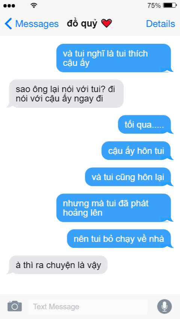This screenshot has height=319, width=180.
Task: Tap the bubble 'và tui nghĩ là tui thích cậu ấy'
Action: point(114,58)
